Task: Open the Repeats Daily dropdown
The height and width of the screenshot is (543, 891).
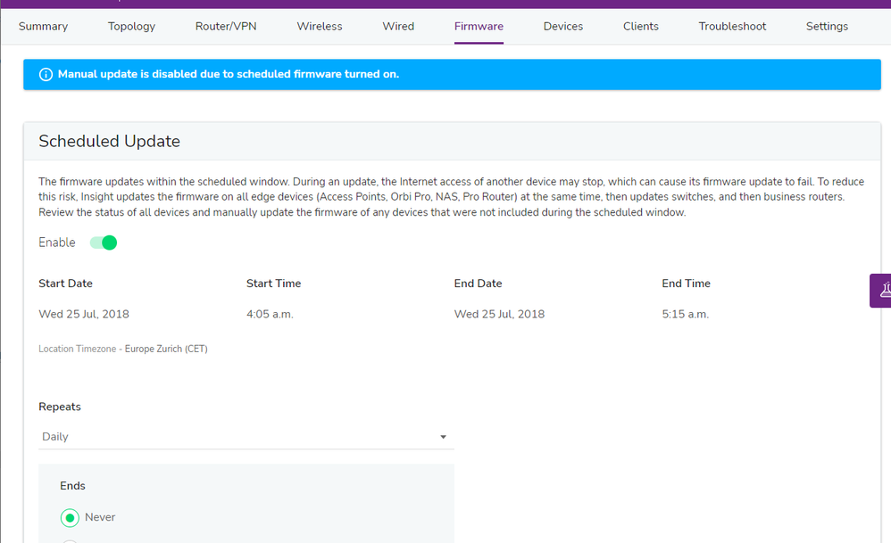Action: pos(246,436)
